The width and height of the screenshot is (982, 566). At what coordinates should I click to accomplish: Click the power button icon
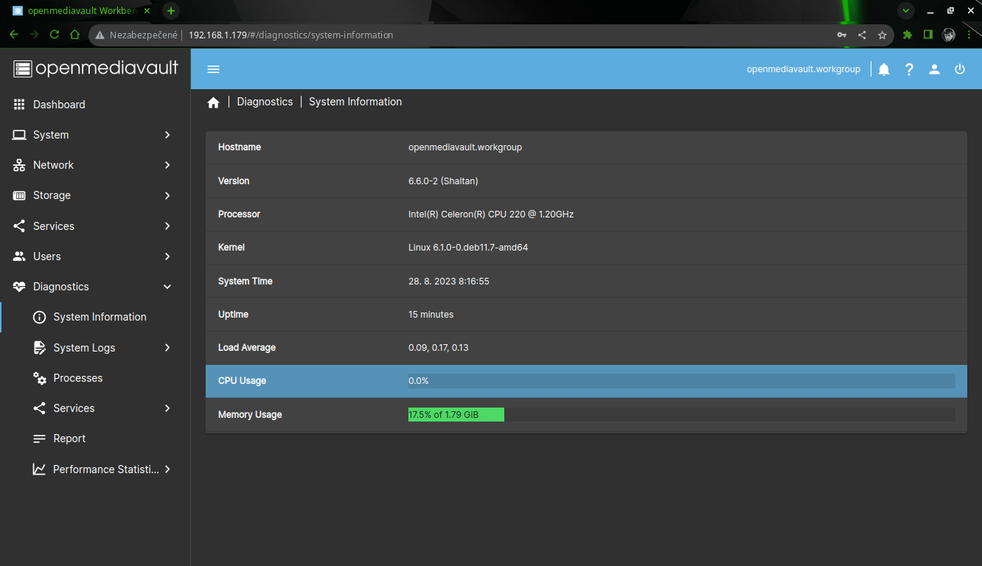click(x=960, y=69)
